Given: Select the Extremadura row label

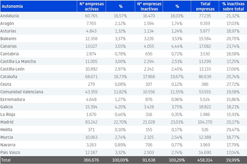Looking at the screenshot, I should click(x=13, y=99).
